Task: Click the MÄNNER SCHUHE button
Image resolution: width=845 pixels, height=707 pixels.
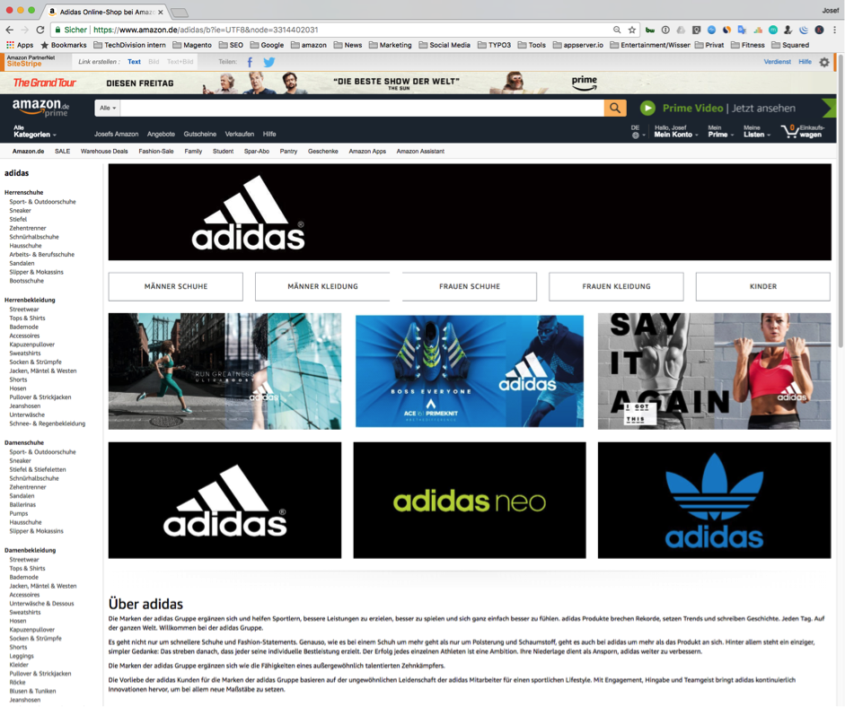Action: coord(176,286)
